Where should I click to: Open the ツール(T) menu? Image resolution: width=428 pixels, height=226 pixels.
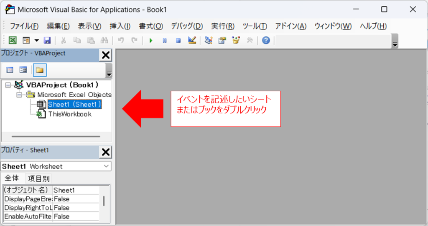[x=255, y=26]
